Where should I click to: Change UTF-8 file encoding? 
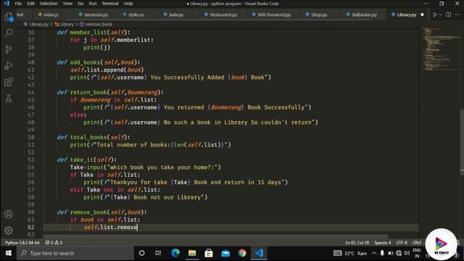(402, 242)
